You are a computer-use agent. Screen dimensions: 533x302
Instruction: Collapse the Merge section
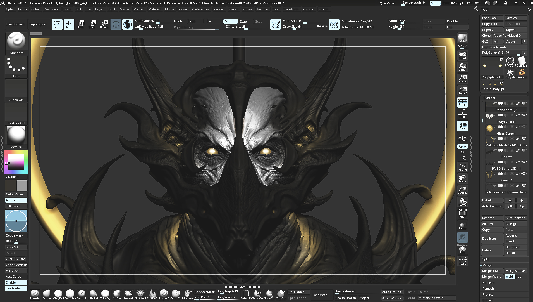[x=487, y=265]
